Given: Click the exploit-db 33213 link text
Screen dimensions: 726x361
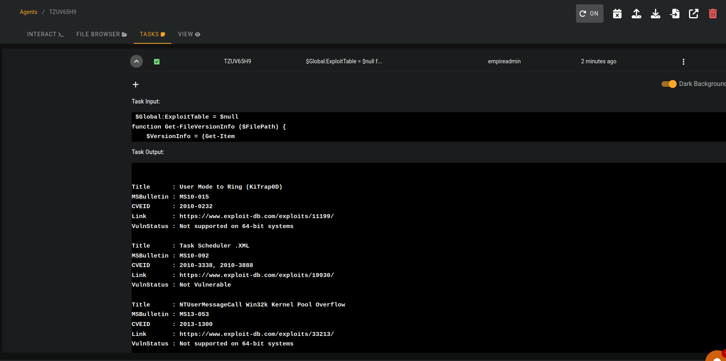Looking at the screenshot, I should click(257, 334).
